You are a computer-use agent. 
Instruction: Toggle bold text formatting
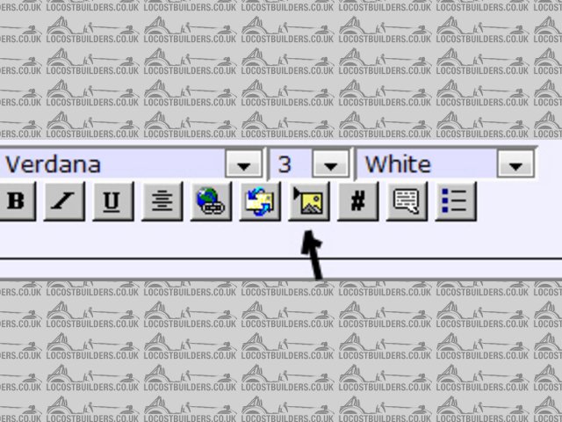coord(17,201)
